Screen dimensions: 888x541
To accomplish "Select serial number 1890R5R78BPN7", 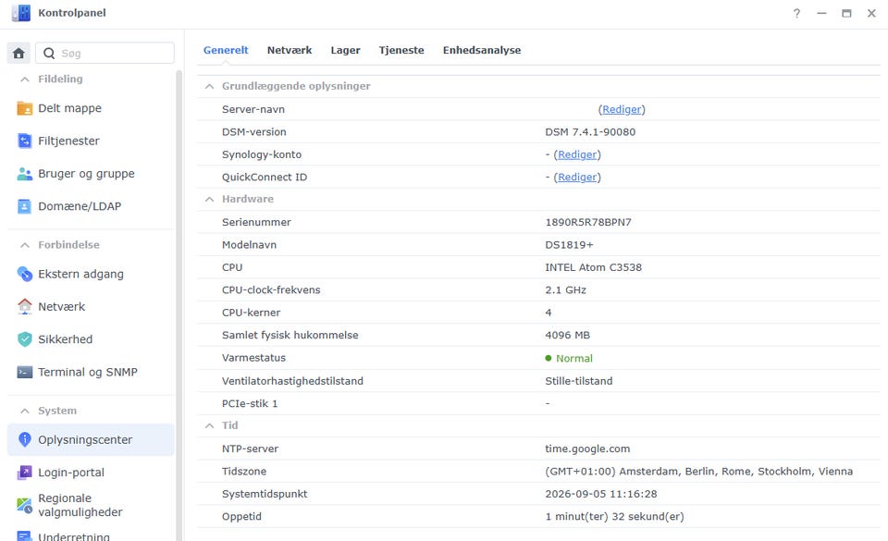I will click(588, 222).
